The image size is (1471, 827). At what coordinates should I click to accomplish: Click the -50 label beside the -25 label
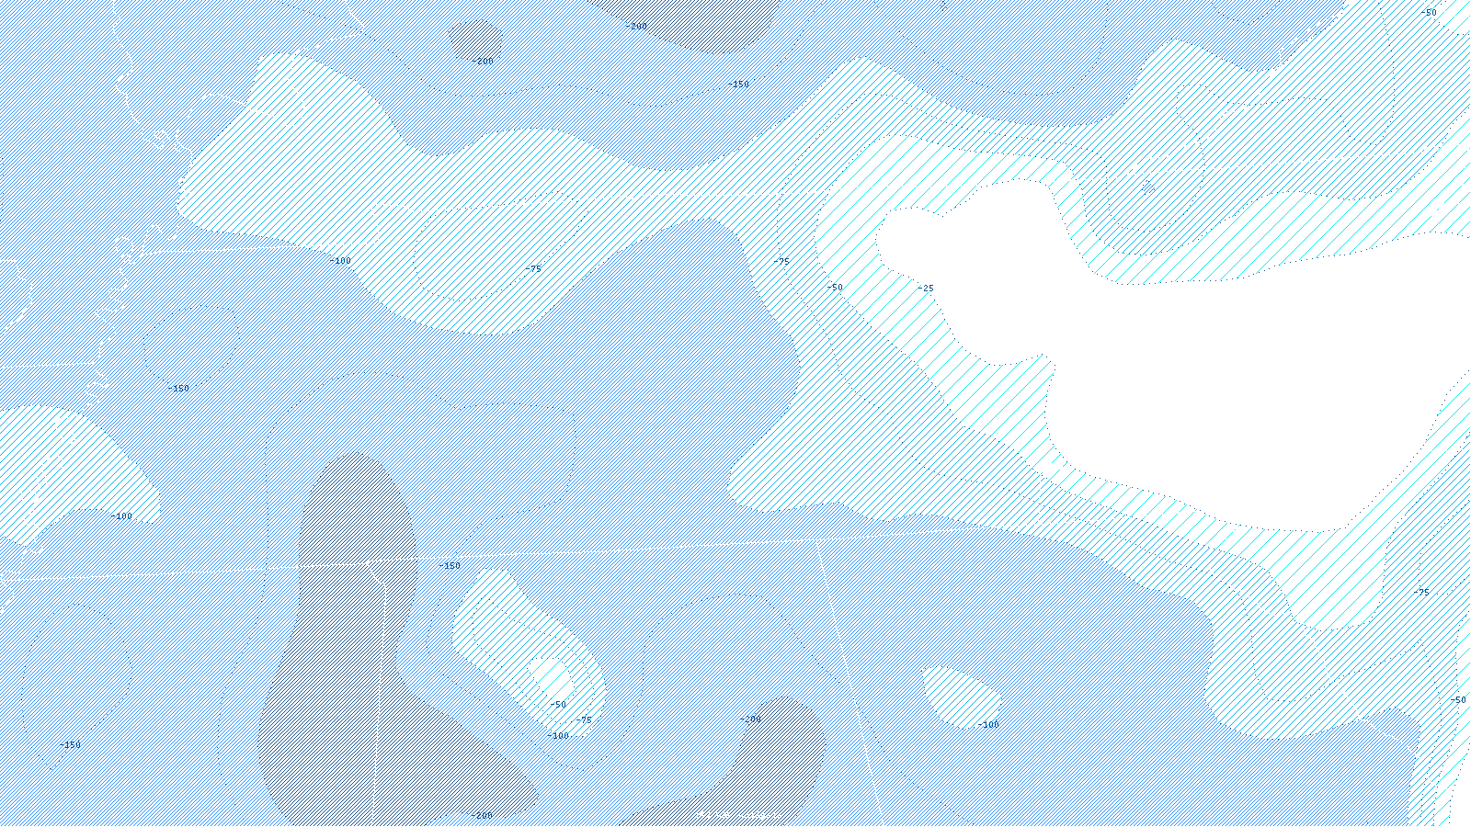[x=834, y=288]
